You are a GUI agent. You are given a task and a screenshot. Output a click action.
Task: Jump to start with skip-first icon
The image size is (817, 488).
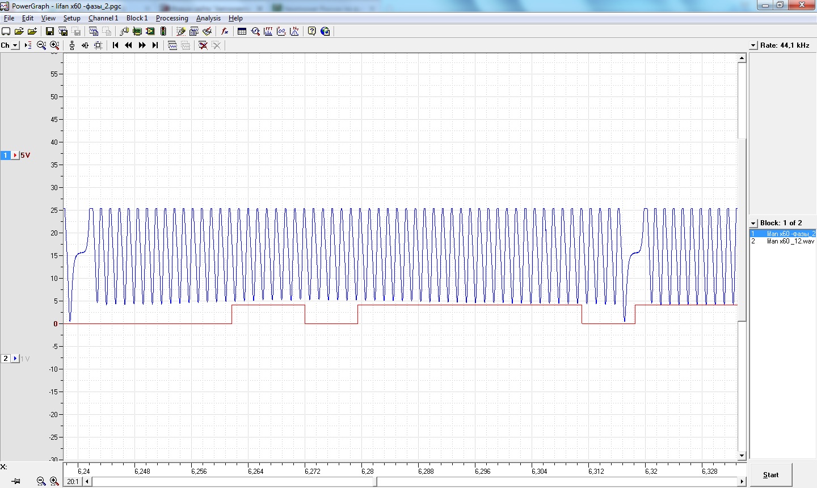pyautogui.click(x=115, y=45)
